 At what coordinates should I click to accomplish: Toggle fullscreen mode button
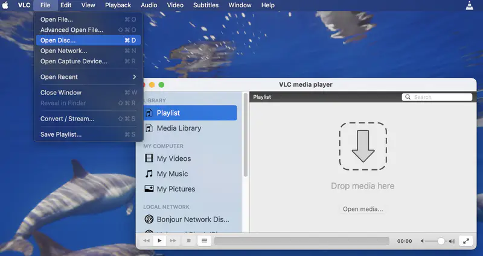[x=465, y=241]
